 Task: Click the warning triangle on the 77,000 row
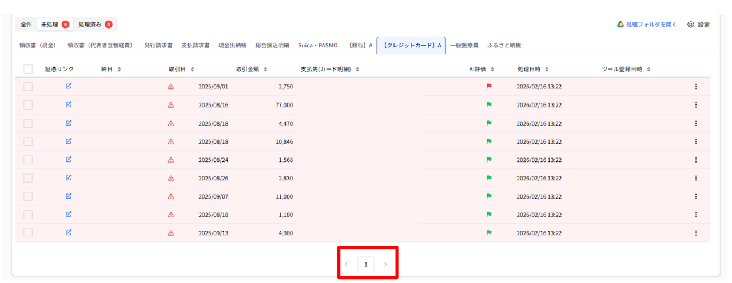coord(170,105)
